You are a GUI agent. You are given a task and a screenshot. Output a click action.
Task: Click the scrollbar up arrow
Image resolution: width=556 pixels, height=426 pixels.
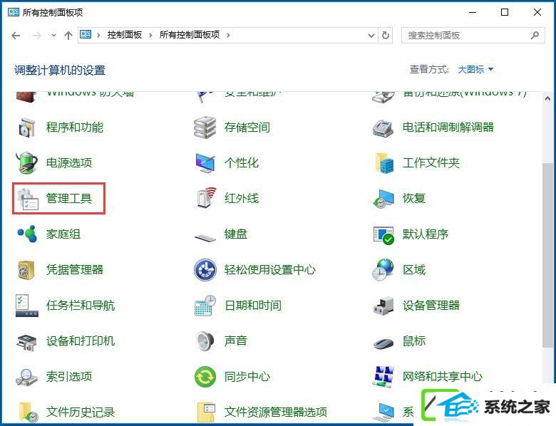(547, 98)
